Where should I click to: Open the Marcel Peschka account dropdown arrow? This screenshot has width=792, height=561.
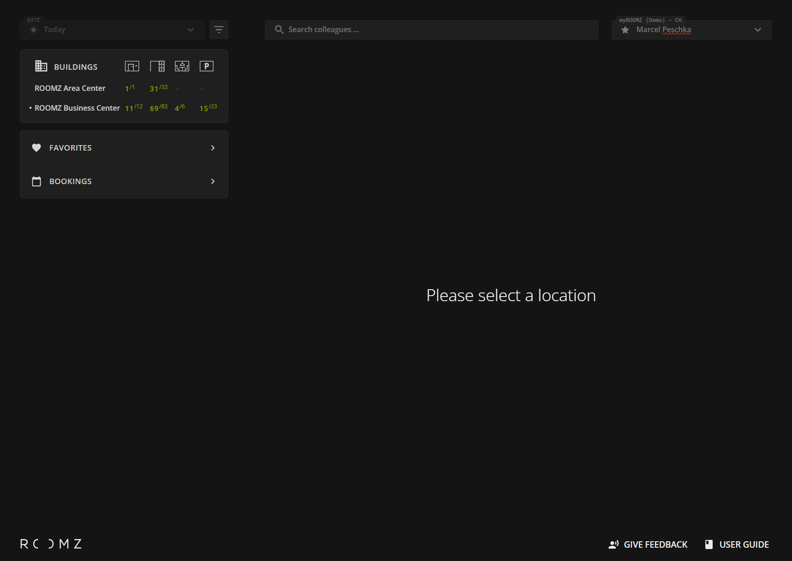pyautogui.click(x=758, y=30)
